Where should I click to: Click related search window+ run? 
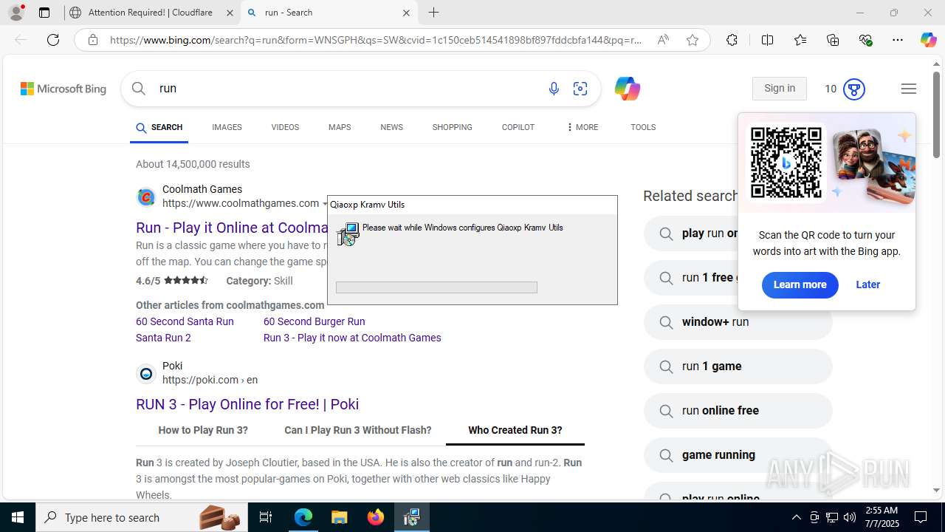(x=738, y=322)
